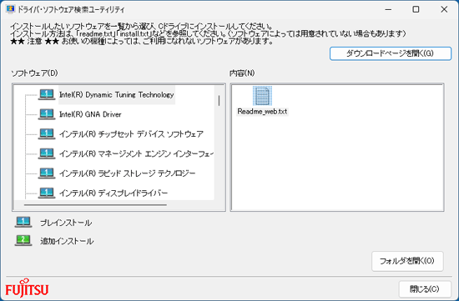459x301 pixels.
Task: Click the ソフトウェア(D) list label
Action: 34,73
